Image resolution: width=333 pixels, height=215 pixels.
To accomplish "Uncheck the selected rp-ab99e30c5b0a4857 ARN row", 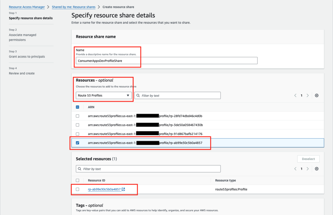I will [x=77, y=143].
